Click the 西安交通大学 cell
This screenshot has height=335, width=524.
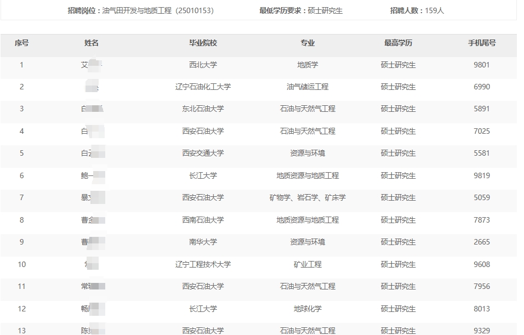(x=203, y=153)
